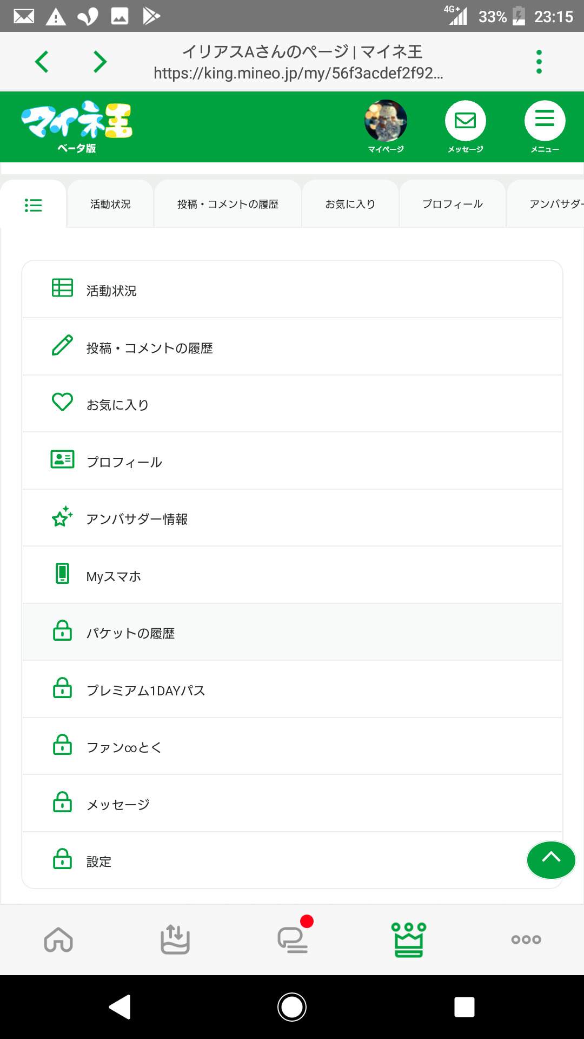Open the browser three-dot overflow menu
Screen dimensions: 584x1039
tap(539, 62)
